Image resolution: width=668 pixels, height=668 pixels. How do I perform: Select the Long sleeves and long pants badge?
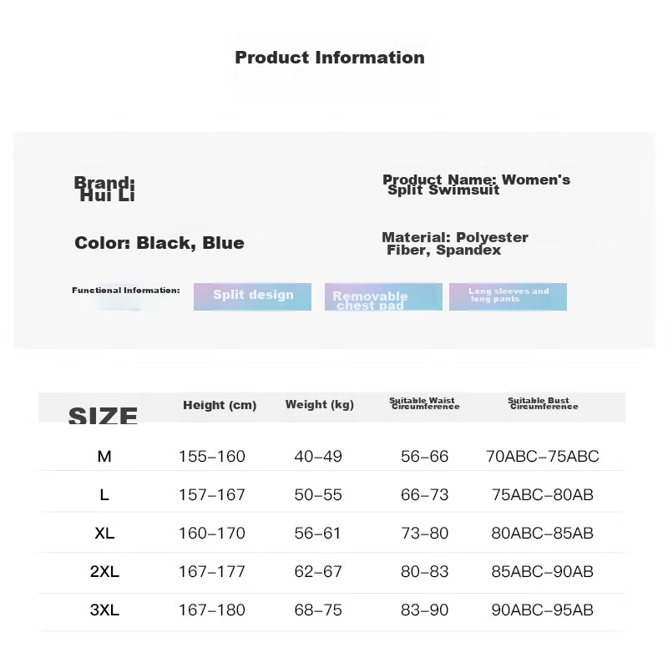pos(508,296)
